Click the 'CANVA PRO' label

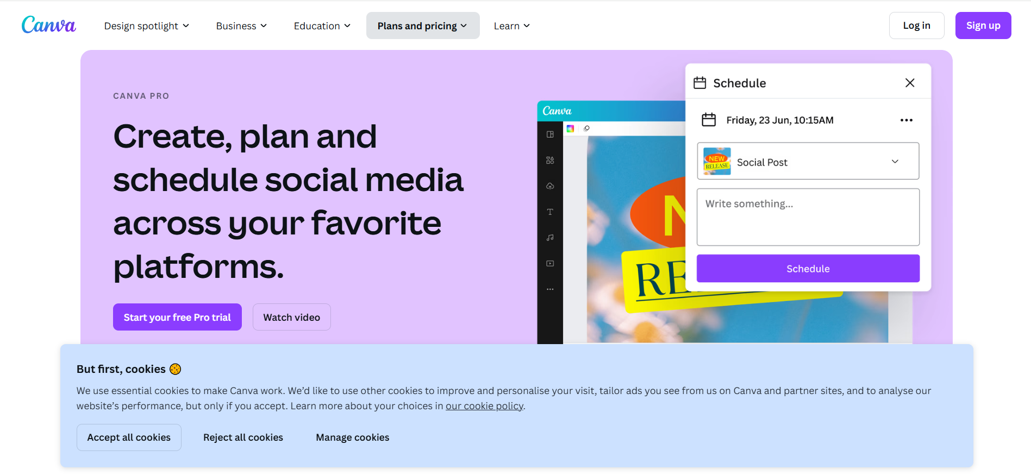pyautogui.click(x=141, y=96)
